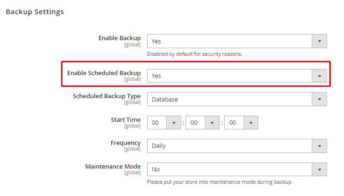Click the 'Disabled by default' security note

pos(194,54)
